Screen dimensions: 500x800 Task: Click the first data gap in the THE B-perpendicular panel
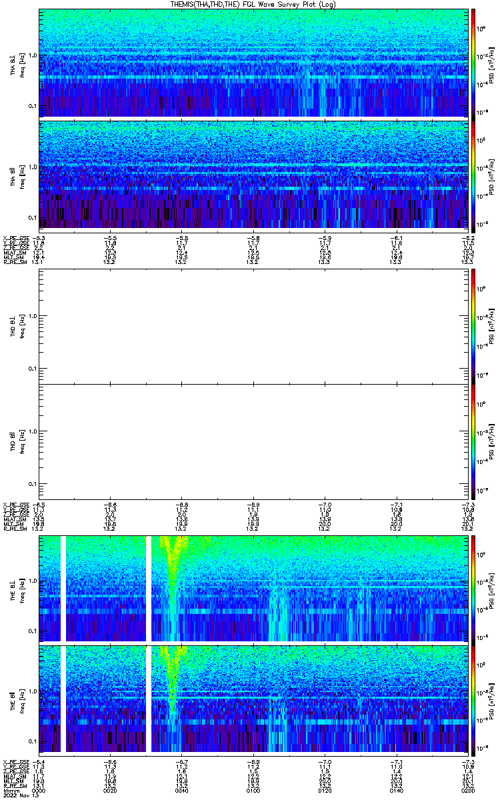point(63,589)
